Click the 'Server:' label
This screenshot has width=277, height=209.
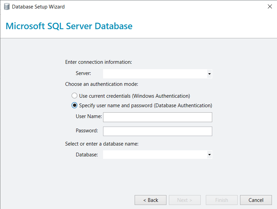click(83, 73)
